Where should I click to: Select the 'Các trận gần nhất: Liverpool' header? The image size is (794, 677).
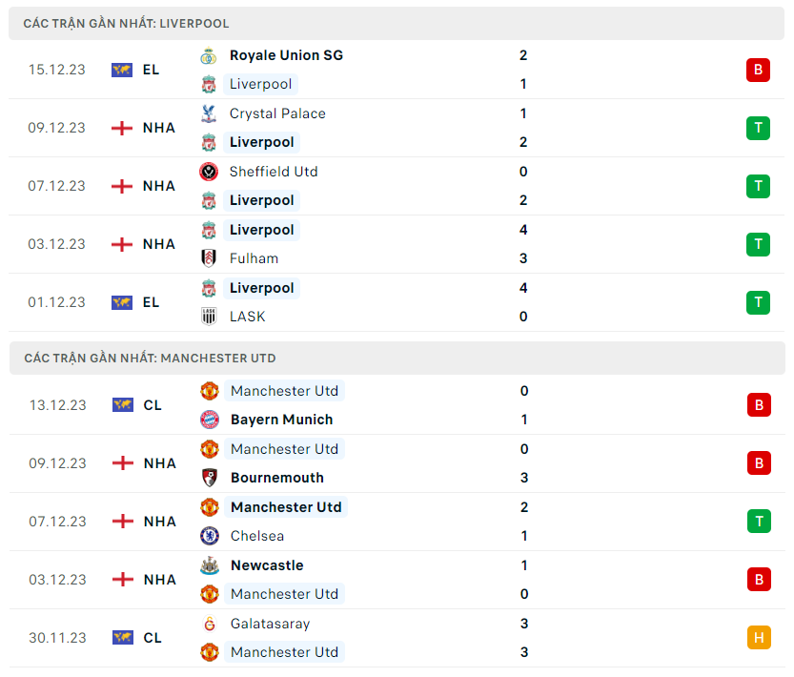coord(127,23)
